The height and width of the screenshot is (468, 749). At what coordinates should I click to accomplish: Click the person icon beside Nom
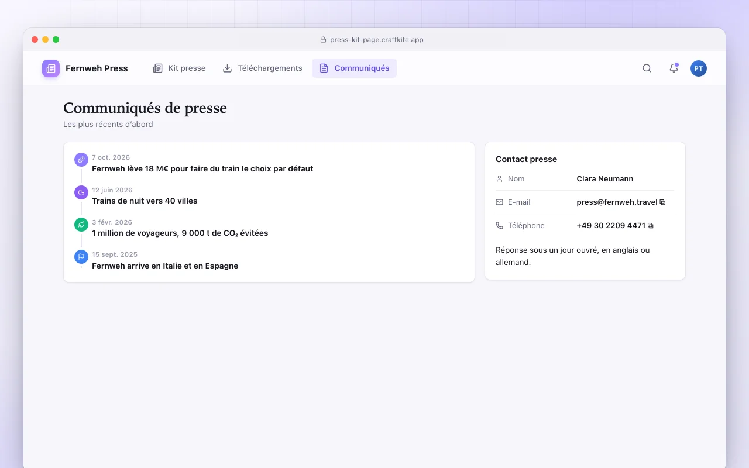(499, 179)
